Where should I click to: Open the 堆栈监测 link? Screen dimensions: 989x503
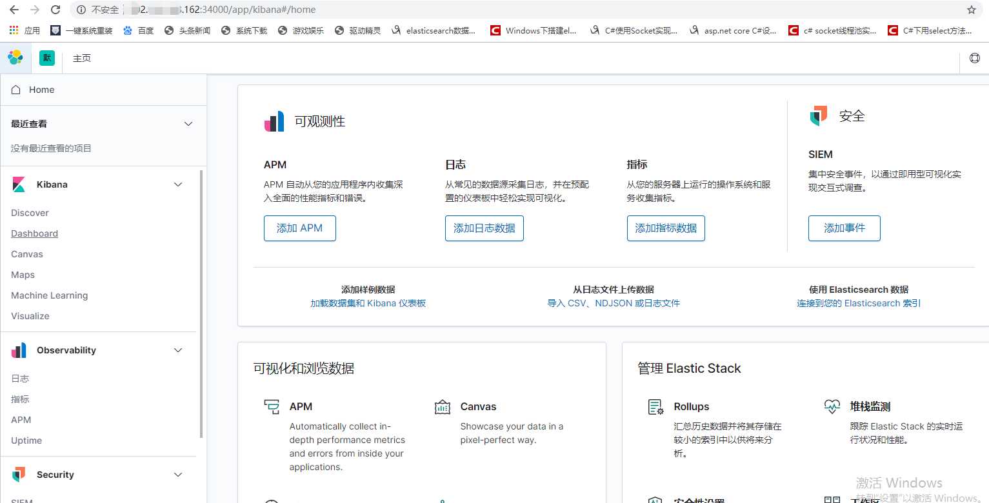[x=870, y=407]
